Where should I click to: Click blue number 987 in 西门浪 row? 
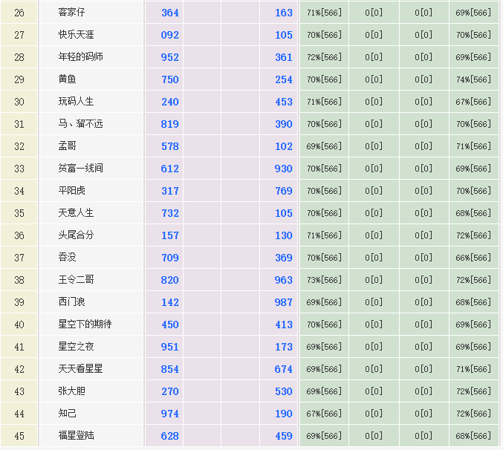[x=283, y=302]
